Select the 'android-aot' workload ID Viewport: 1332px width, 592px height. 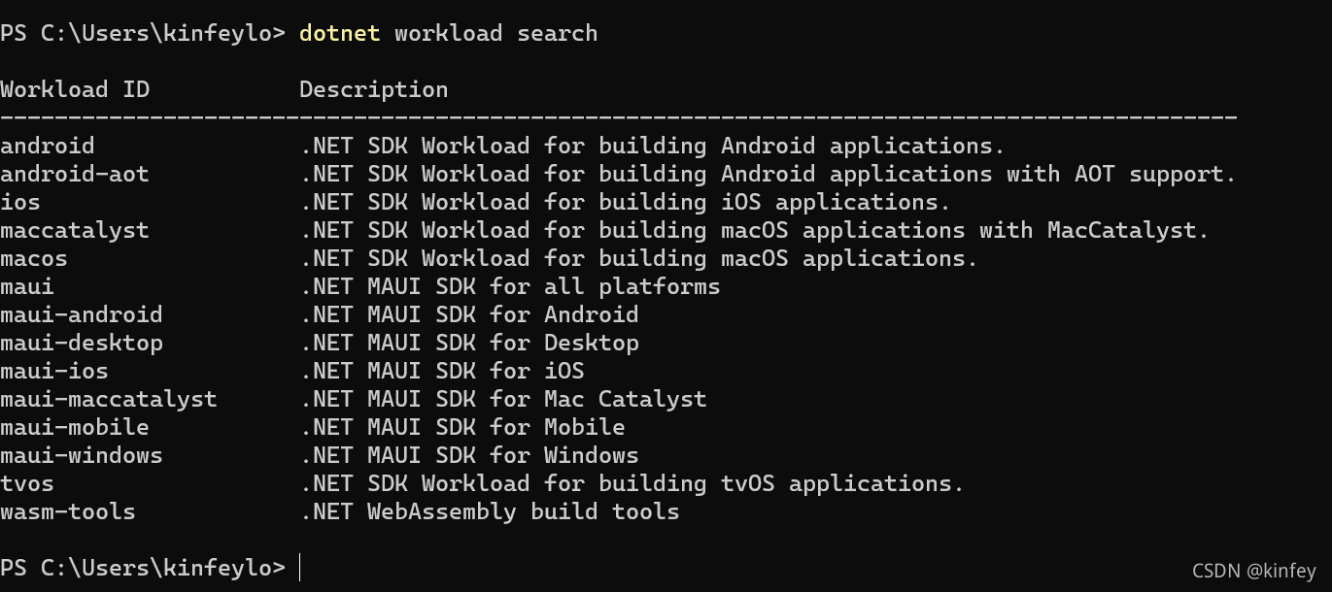point(75,174)
